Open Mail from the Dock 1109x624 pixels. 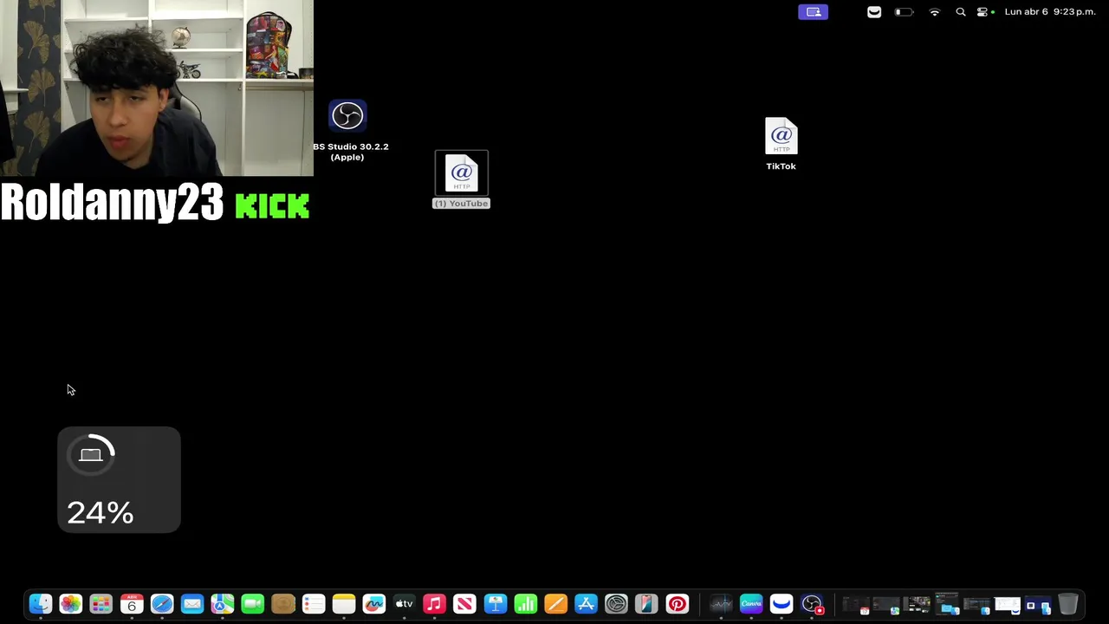tap(192, 604)
